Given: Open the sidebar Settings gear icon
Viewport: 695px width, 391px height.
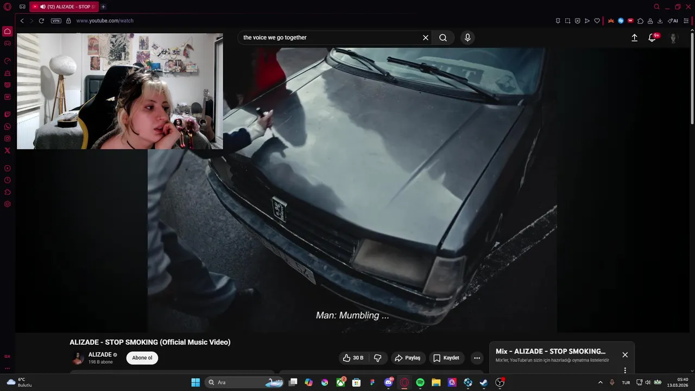Looking at the screenshot, I should tap(8, 204).
